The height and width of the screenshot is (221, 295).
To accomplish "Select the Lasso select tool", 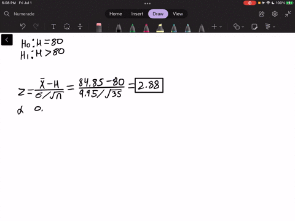I will [x=67, y=26].
